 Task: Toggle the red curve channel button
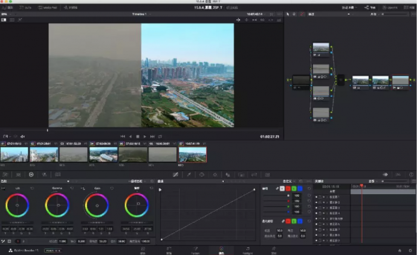click(x=288, y=189)
